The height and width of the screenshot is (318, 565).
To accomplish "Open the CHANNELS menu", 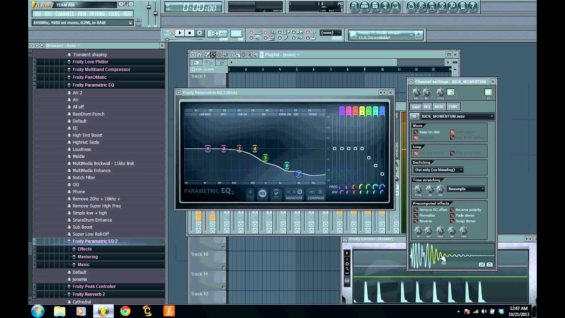I will click(x=65, y=14).
